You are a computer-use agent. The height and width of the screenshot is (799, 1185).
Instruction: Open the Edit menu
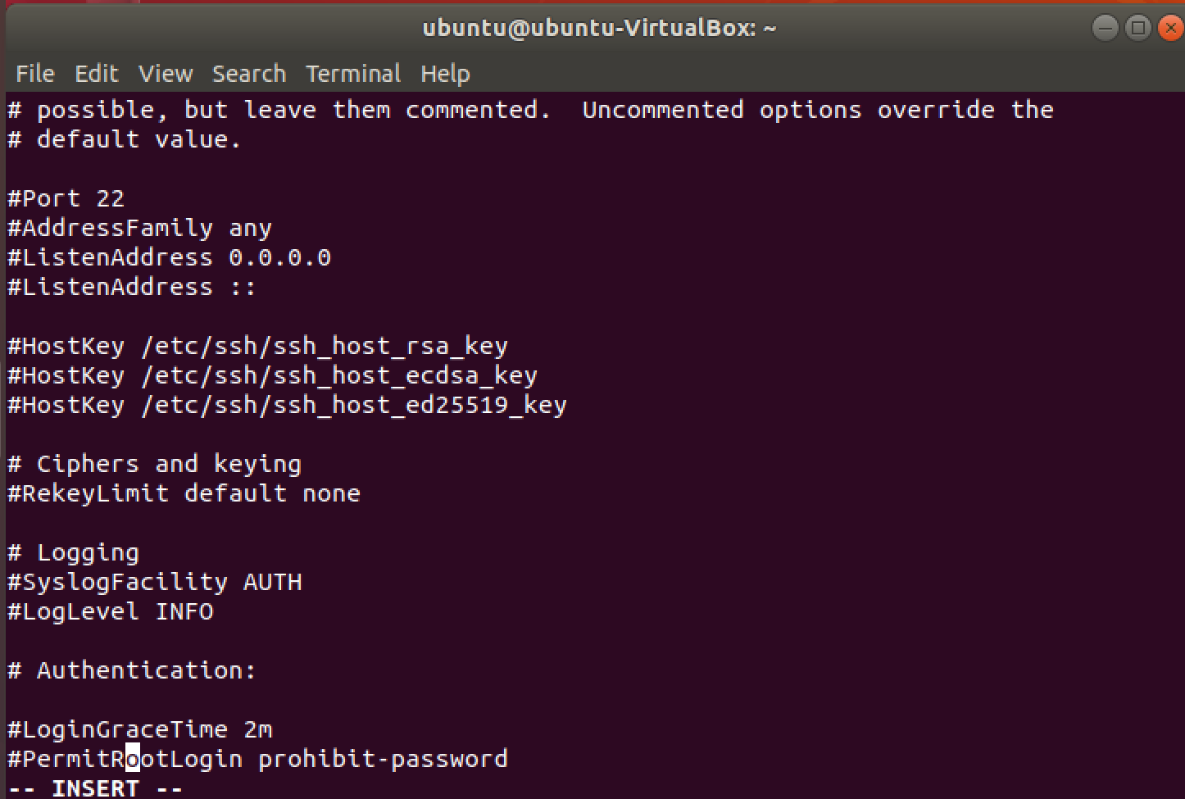[97, 74]
